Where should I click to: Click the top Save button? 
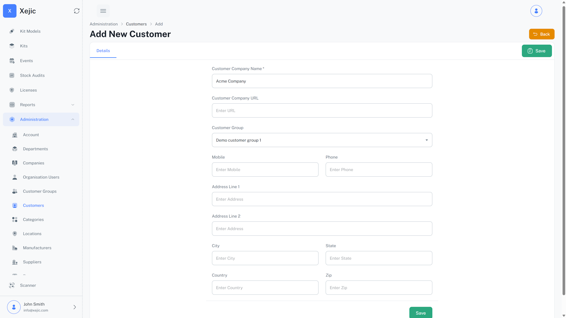(x=536, y=51)
